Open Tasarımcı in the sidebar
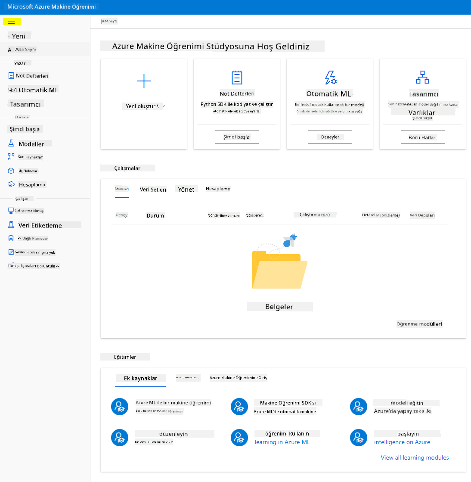The image size is (471, 482). click(25, 104)
